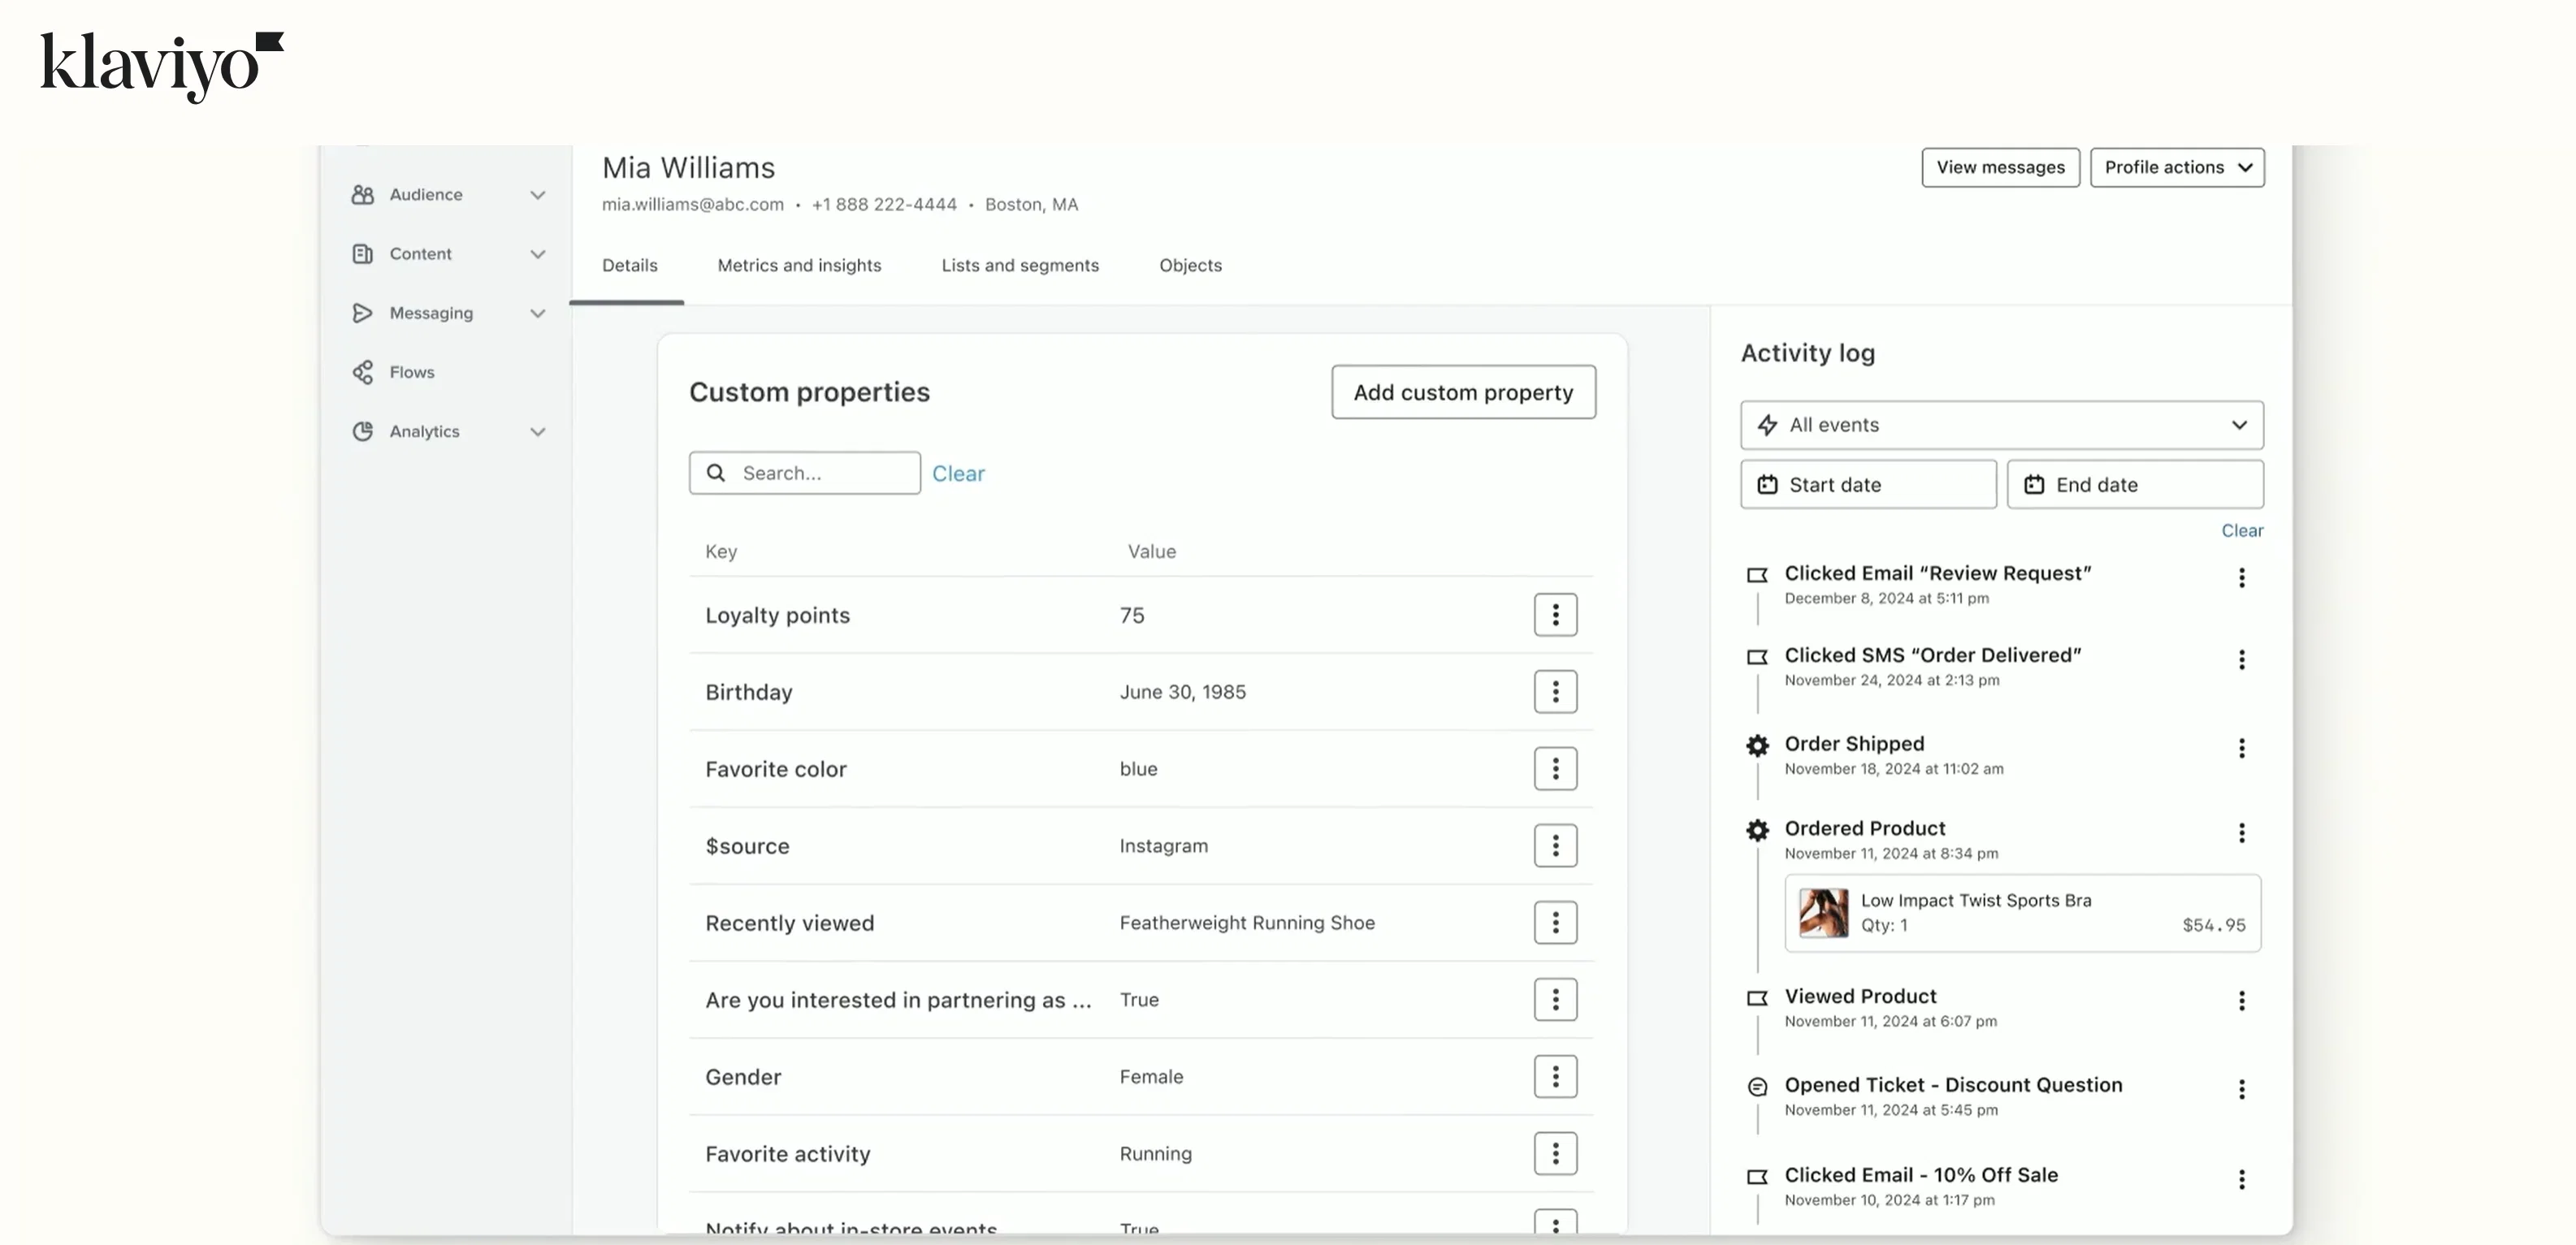
Task: Click the Audience people icon in sidebar
Action: click(362, 195)
